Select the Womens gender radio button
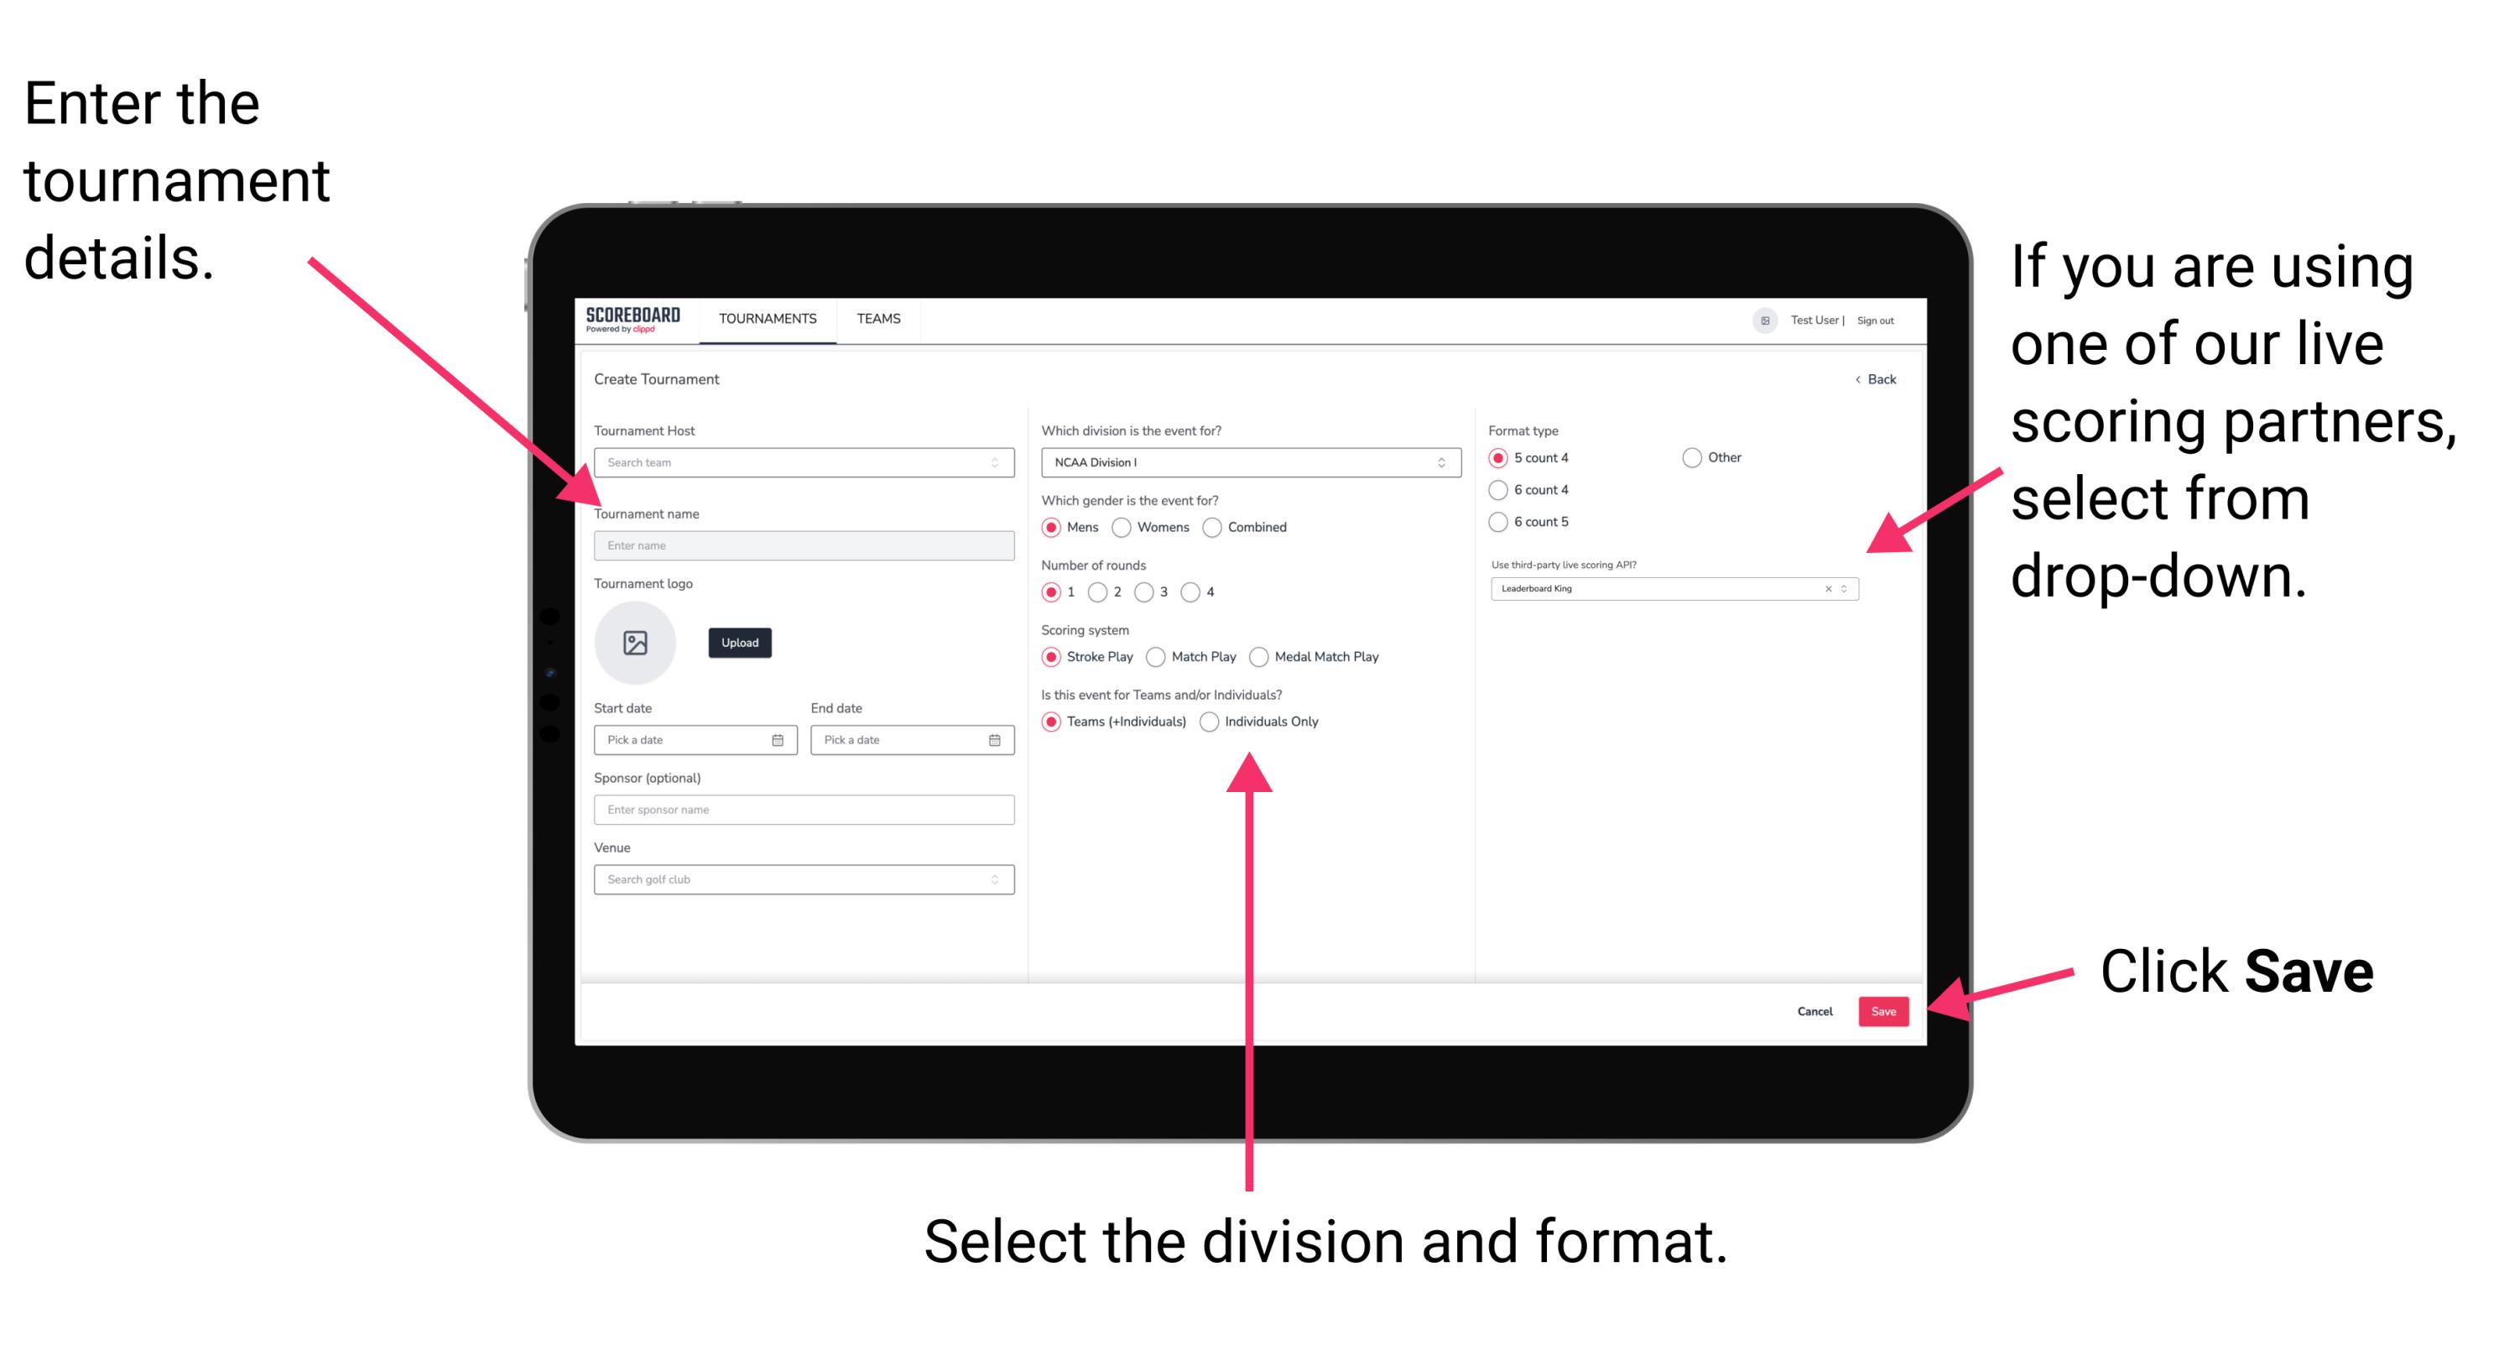 click(1122, 527)
